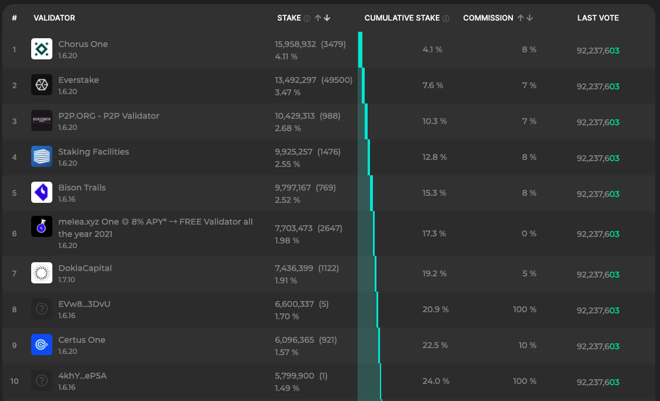Open the melea.xyz One validator page
Screen dimensions: 660x401
(x=155, y=228)
